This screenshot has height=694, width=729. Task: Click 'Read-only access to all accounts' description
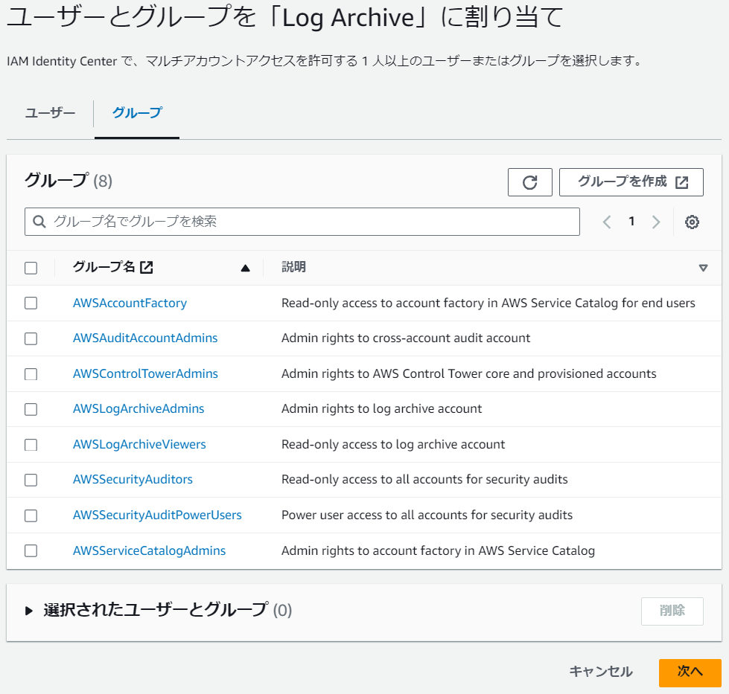coord(424,479)
